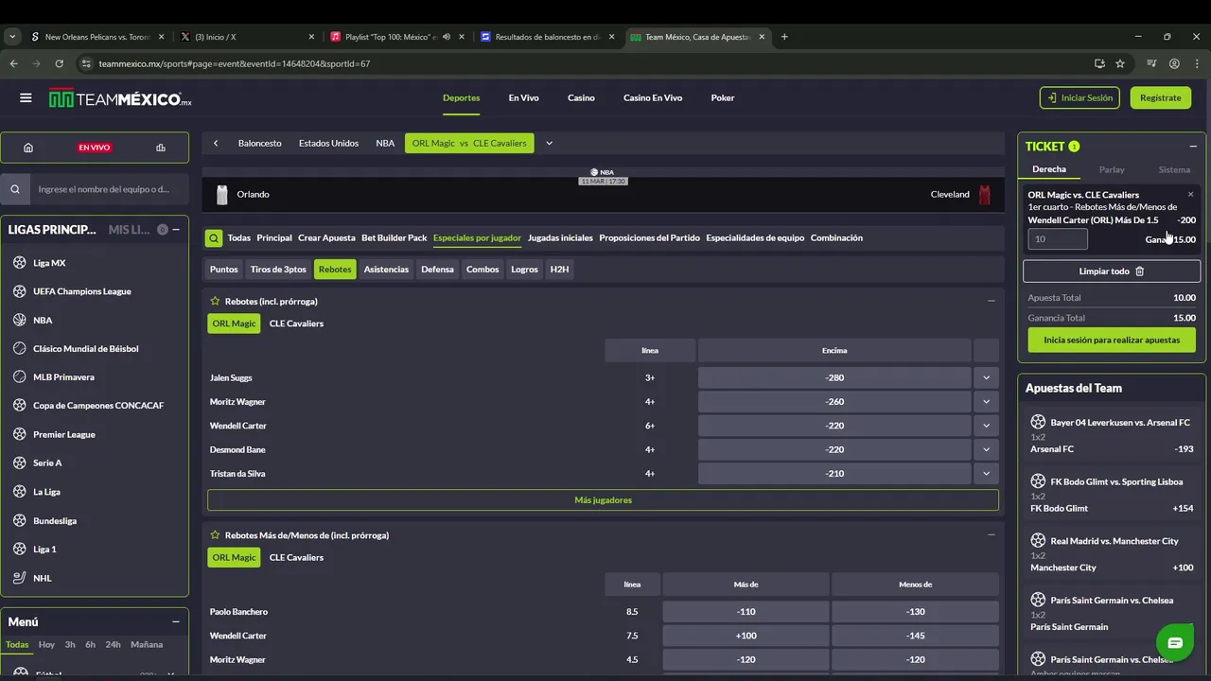1211x681 pixels.
Task: Switch to the Parlay ticket tab
Action: 1112,169
